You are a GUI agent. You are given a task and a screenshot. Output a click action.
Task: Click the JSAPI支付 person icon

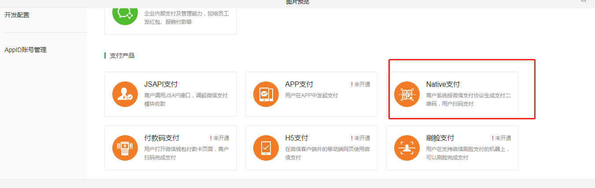point(125,94)
